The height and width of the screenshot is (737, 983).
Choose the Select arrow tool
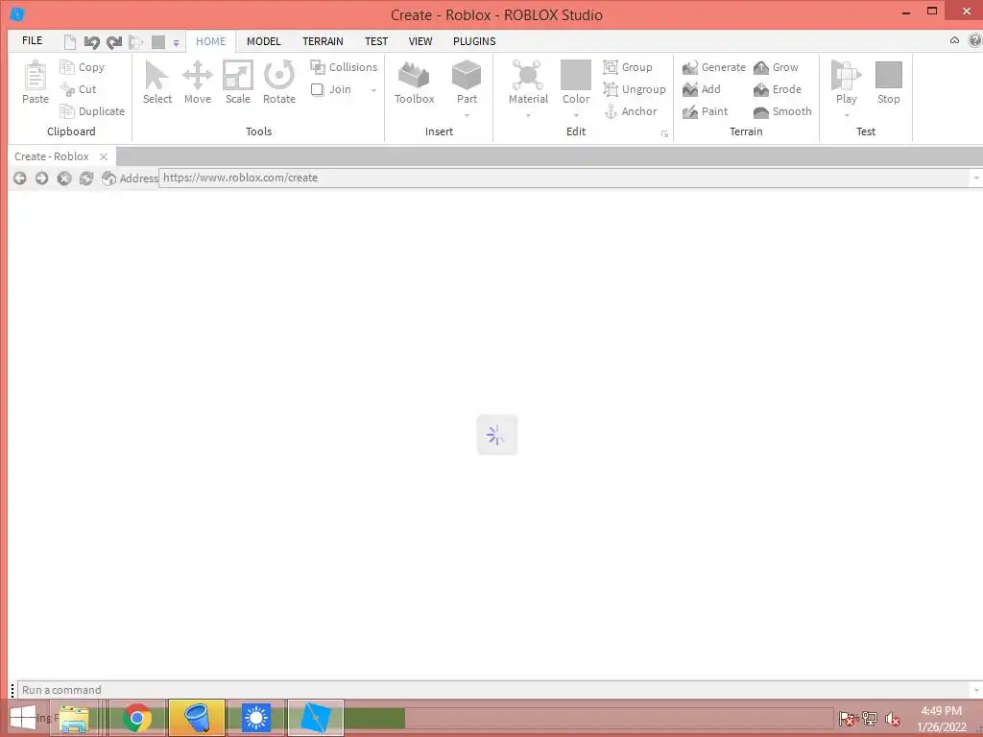click(x=156, y=83)
